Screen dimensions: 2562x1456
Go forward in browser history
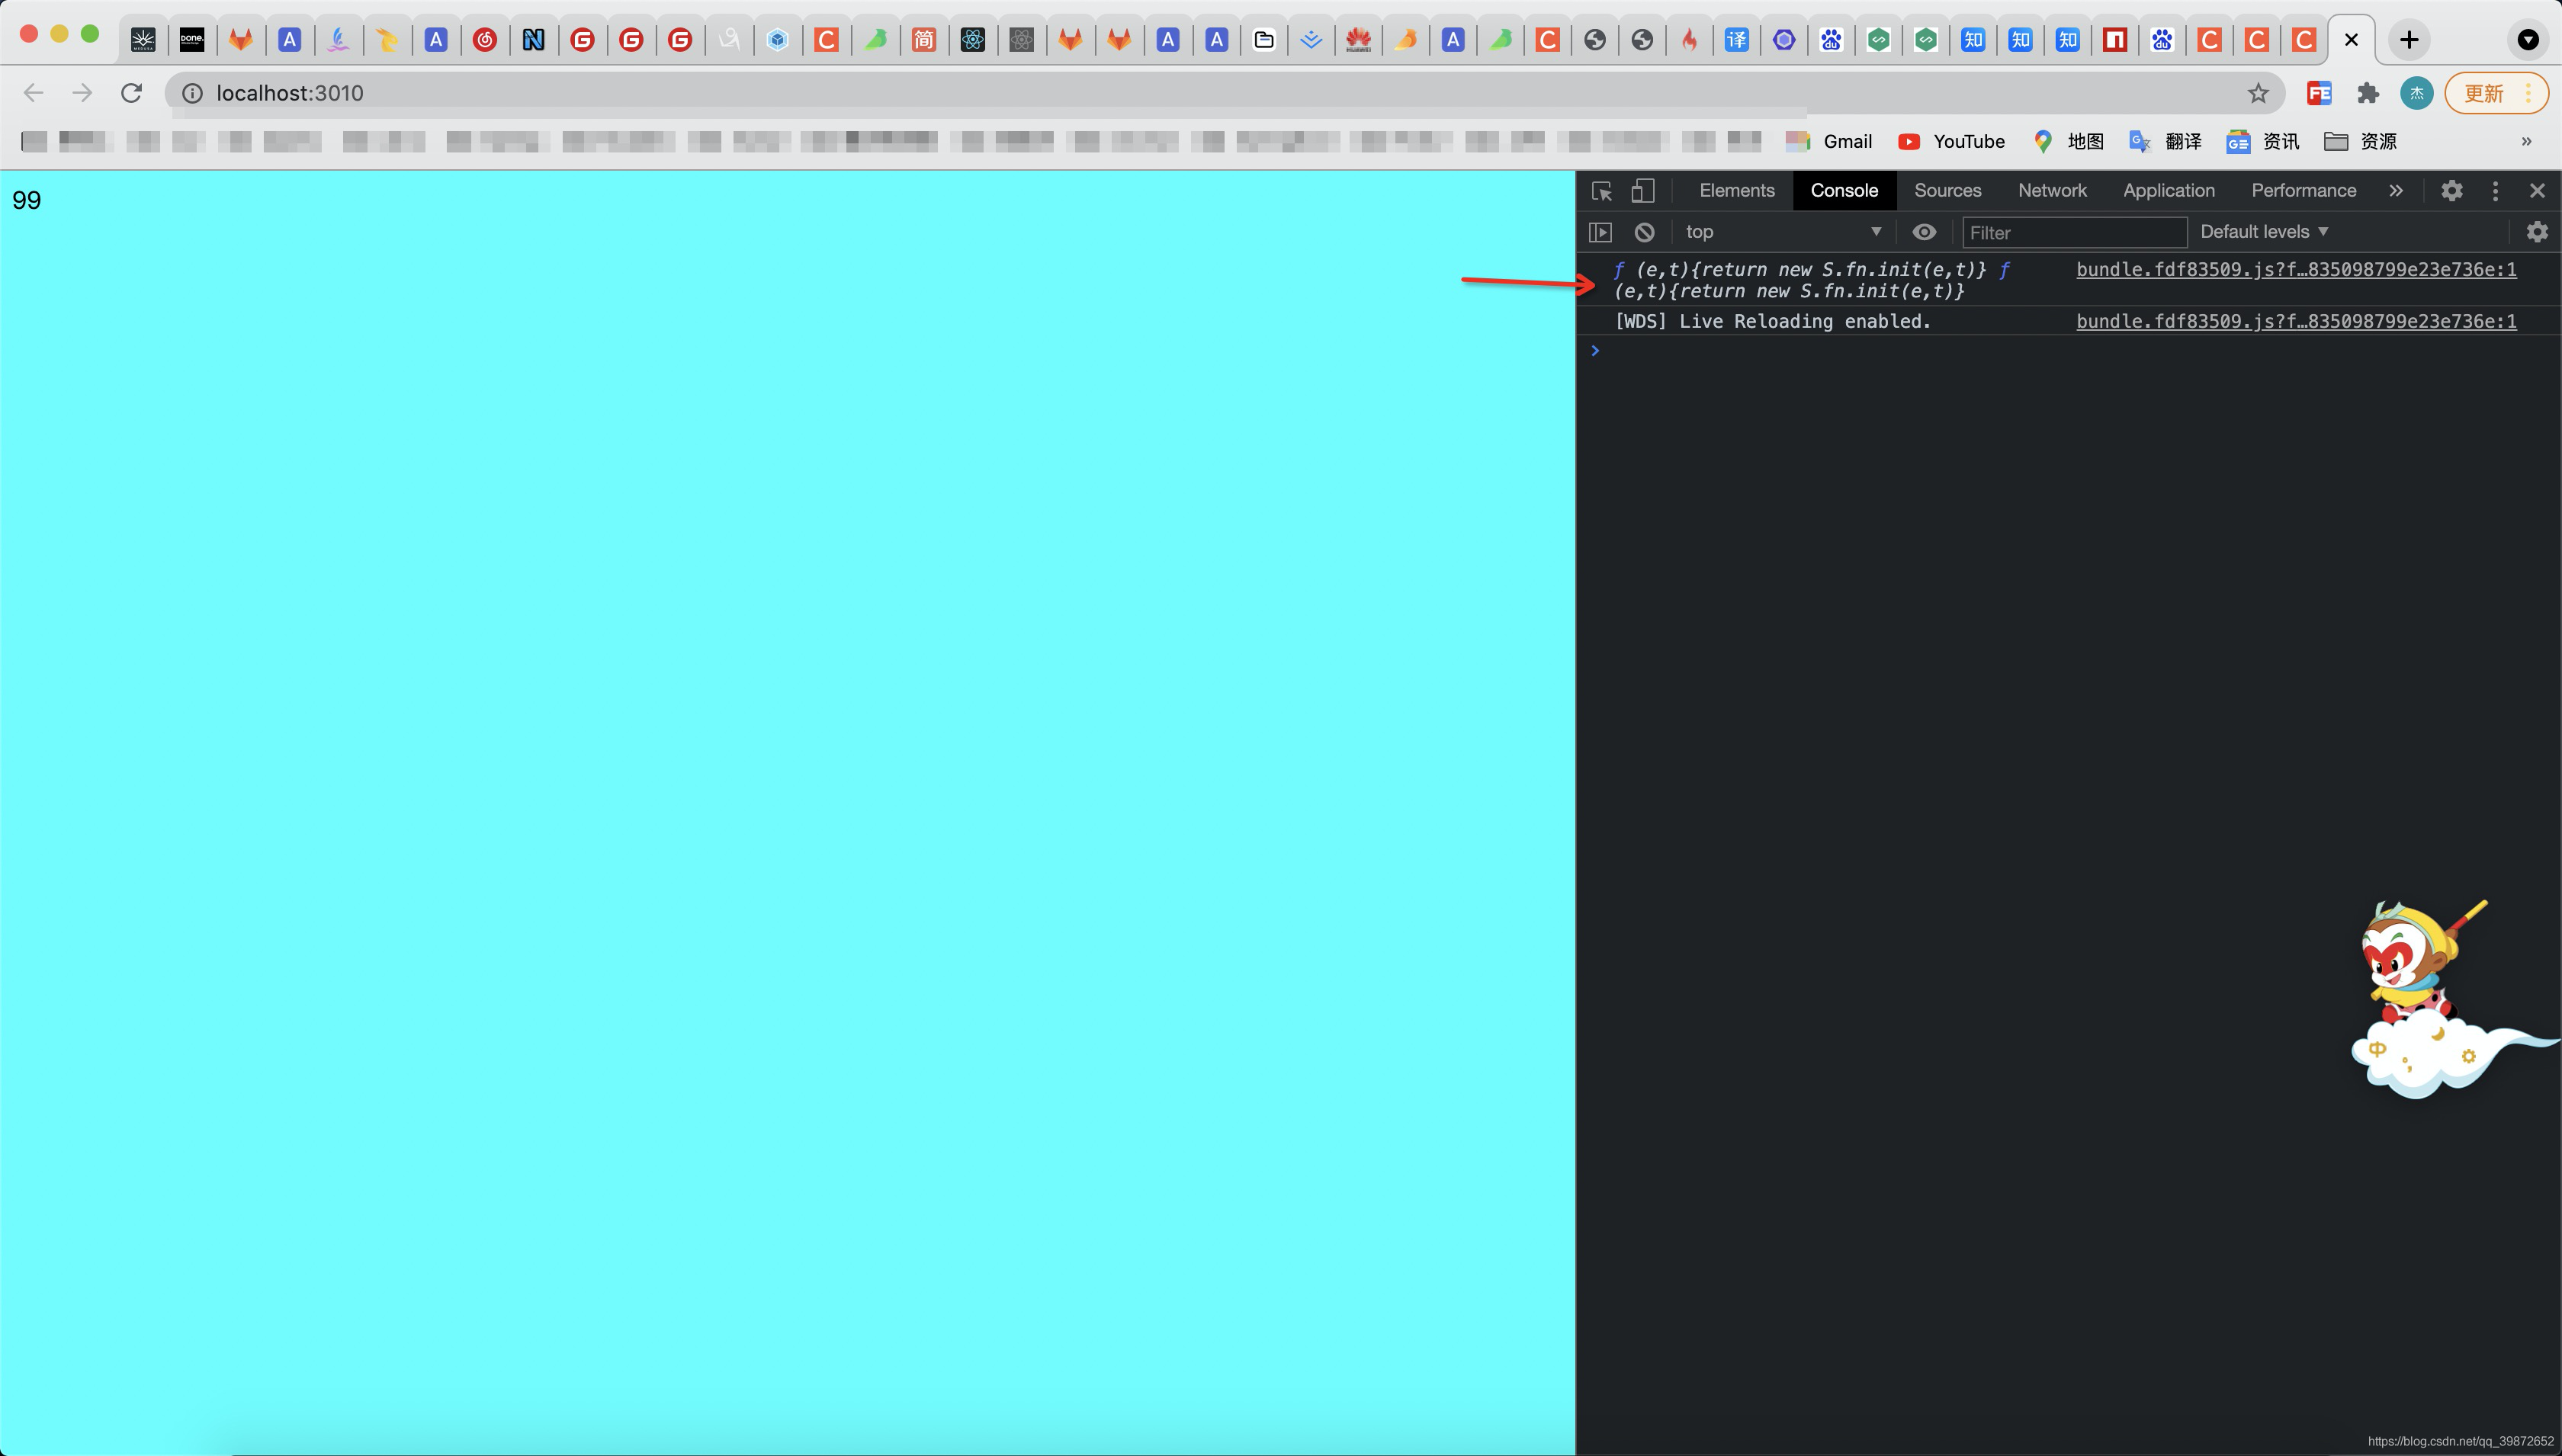[x=82, y=93]
